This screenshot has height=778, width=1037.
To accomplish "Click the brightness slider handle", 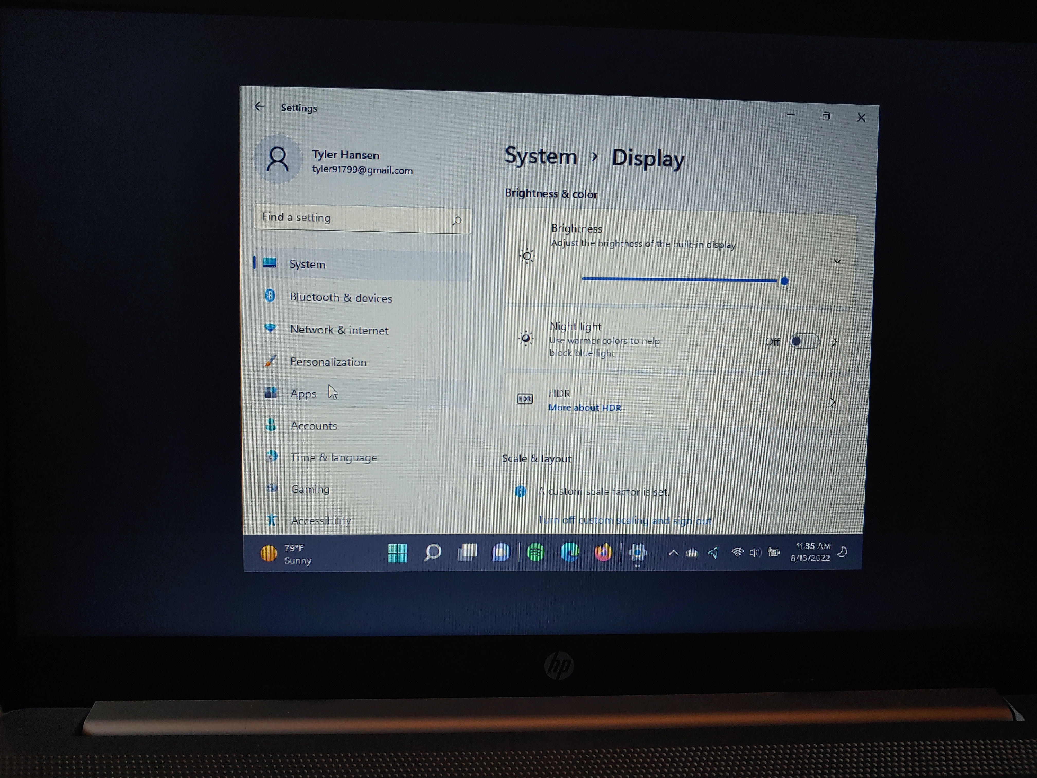I will (x=784, y=281).
